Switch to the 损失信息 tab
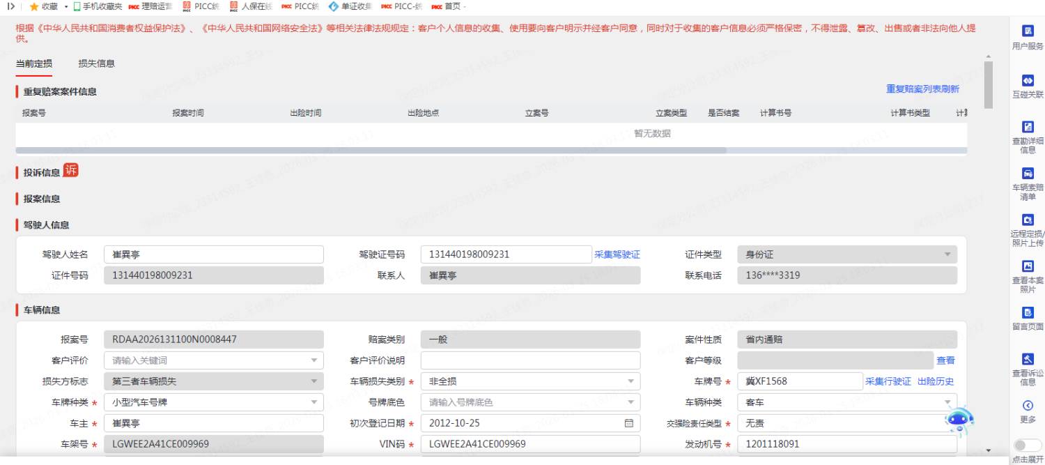Viewport: 1045px width, 465px height. pos(96,63)
